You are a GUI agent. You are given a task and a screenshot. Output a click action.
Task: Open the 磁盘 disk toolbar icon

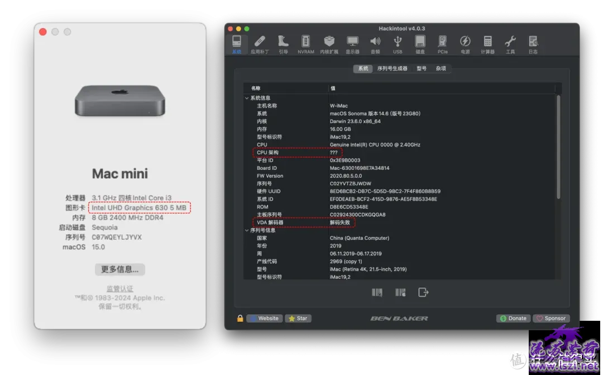(x=420, y=44)
